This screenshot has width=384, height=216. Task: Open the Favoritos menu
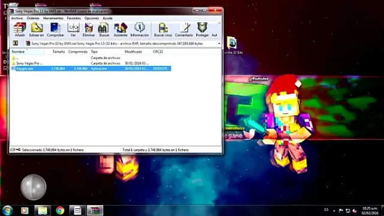[x=74, y=18]
